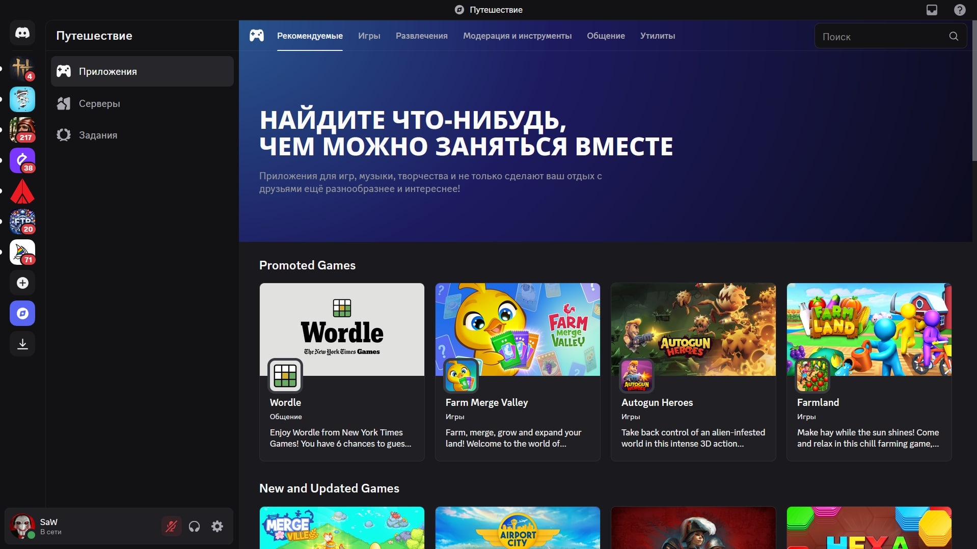Image resolution: width=977 pixels, height=549 pixels.
Task: Open Discord direct messages home icon
Action: pos(22,33)
